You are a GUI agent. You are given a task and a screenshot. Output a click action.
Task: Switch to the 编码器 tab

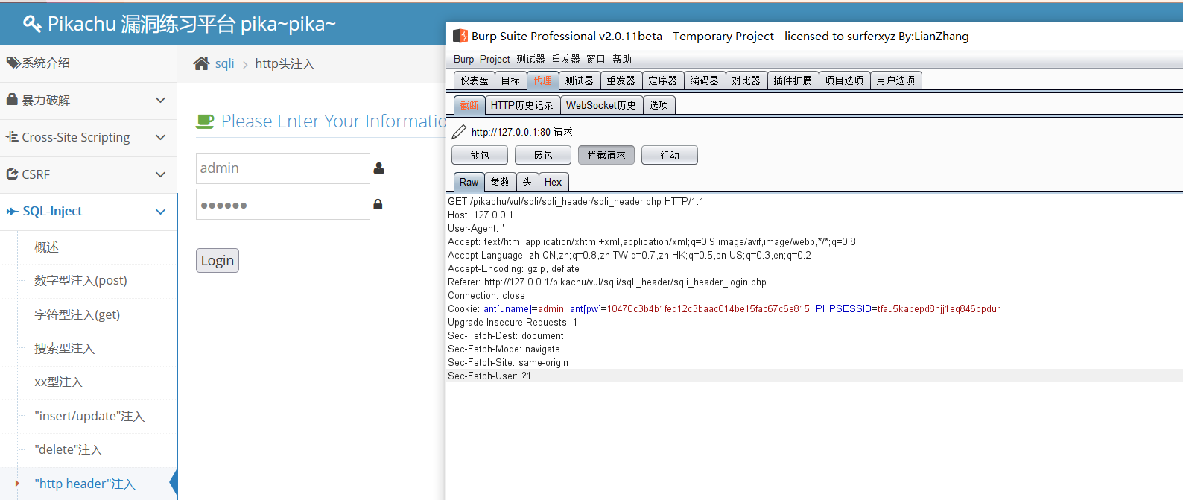704,80
